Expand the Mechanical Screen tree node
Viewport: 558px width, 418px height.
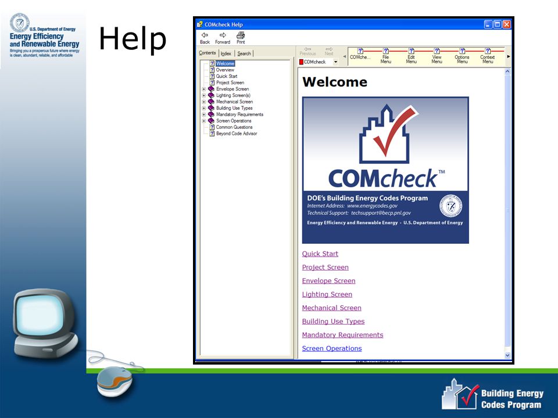tap(203, 102)
